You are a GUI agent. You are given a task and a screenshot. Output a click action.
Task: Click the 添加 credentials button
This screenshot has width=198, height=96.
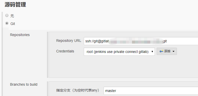coord(167,51)
